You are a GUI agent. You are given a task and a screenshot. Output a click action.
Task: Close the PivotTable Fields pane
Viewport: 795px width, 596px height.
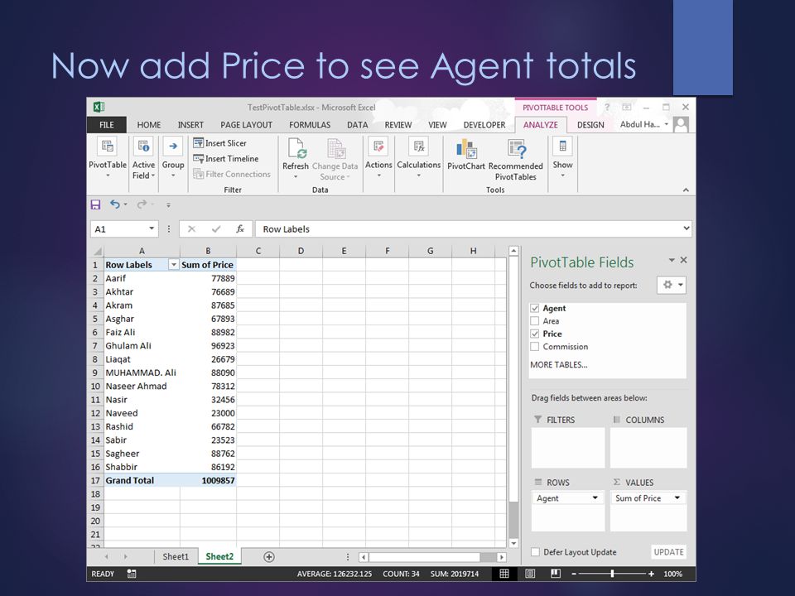point(683,260)
